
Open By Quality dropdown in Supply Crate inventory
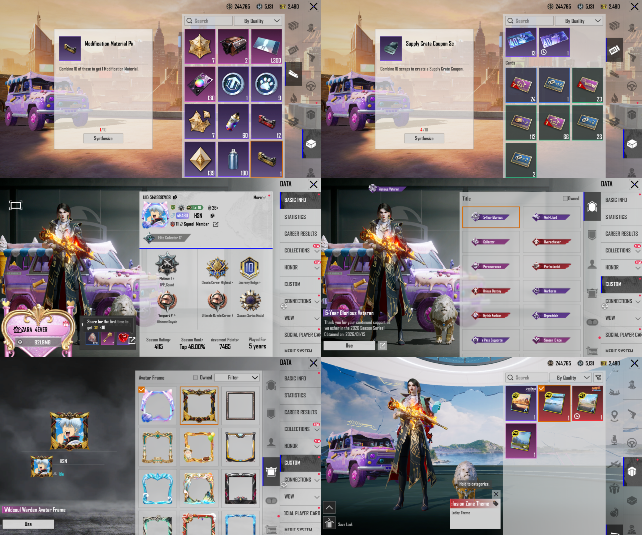[x=579, y=21]
